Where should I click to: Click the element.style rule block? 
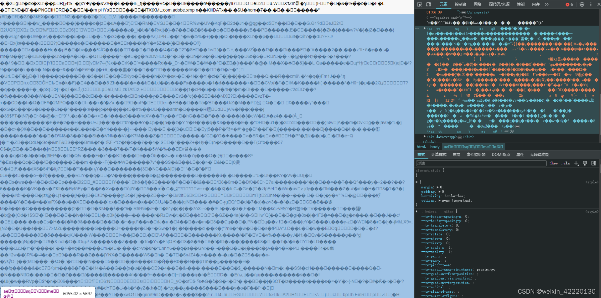[506, 173]
